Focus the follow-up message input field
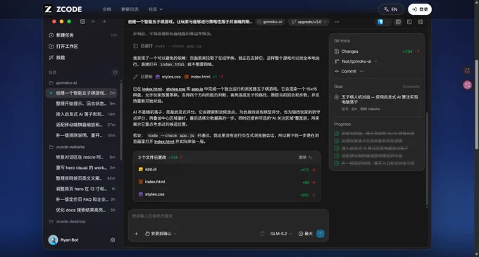 click(228, 216)
